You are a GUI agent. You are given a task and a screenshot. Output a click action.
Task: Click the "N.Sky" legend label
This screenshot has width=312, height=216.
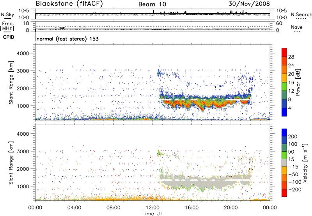click(7, 14)
